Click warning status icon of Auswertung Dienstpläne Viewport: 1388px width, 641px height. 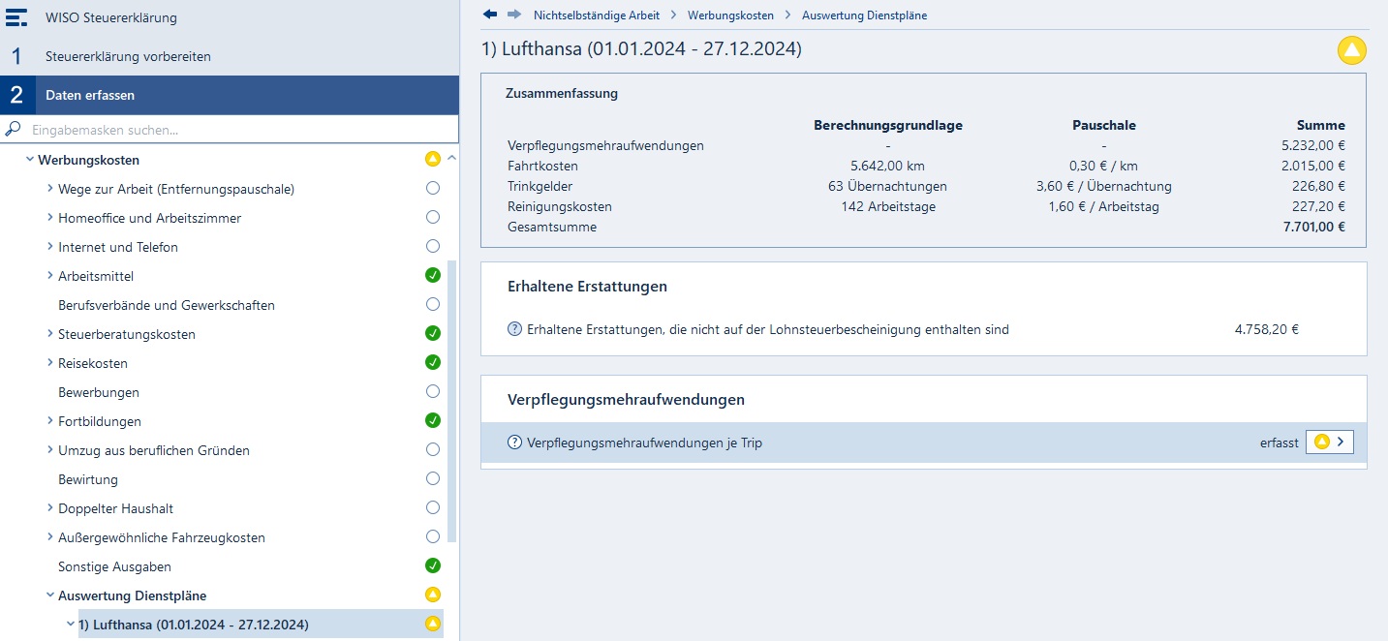433,595
